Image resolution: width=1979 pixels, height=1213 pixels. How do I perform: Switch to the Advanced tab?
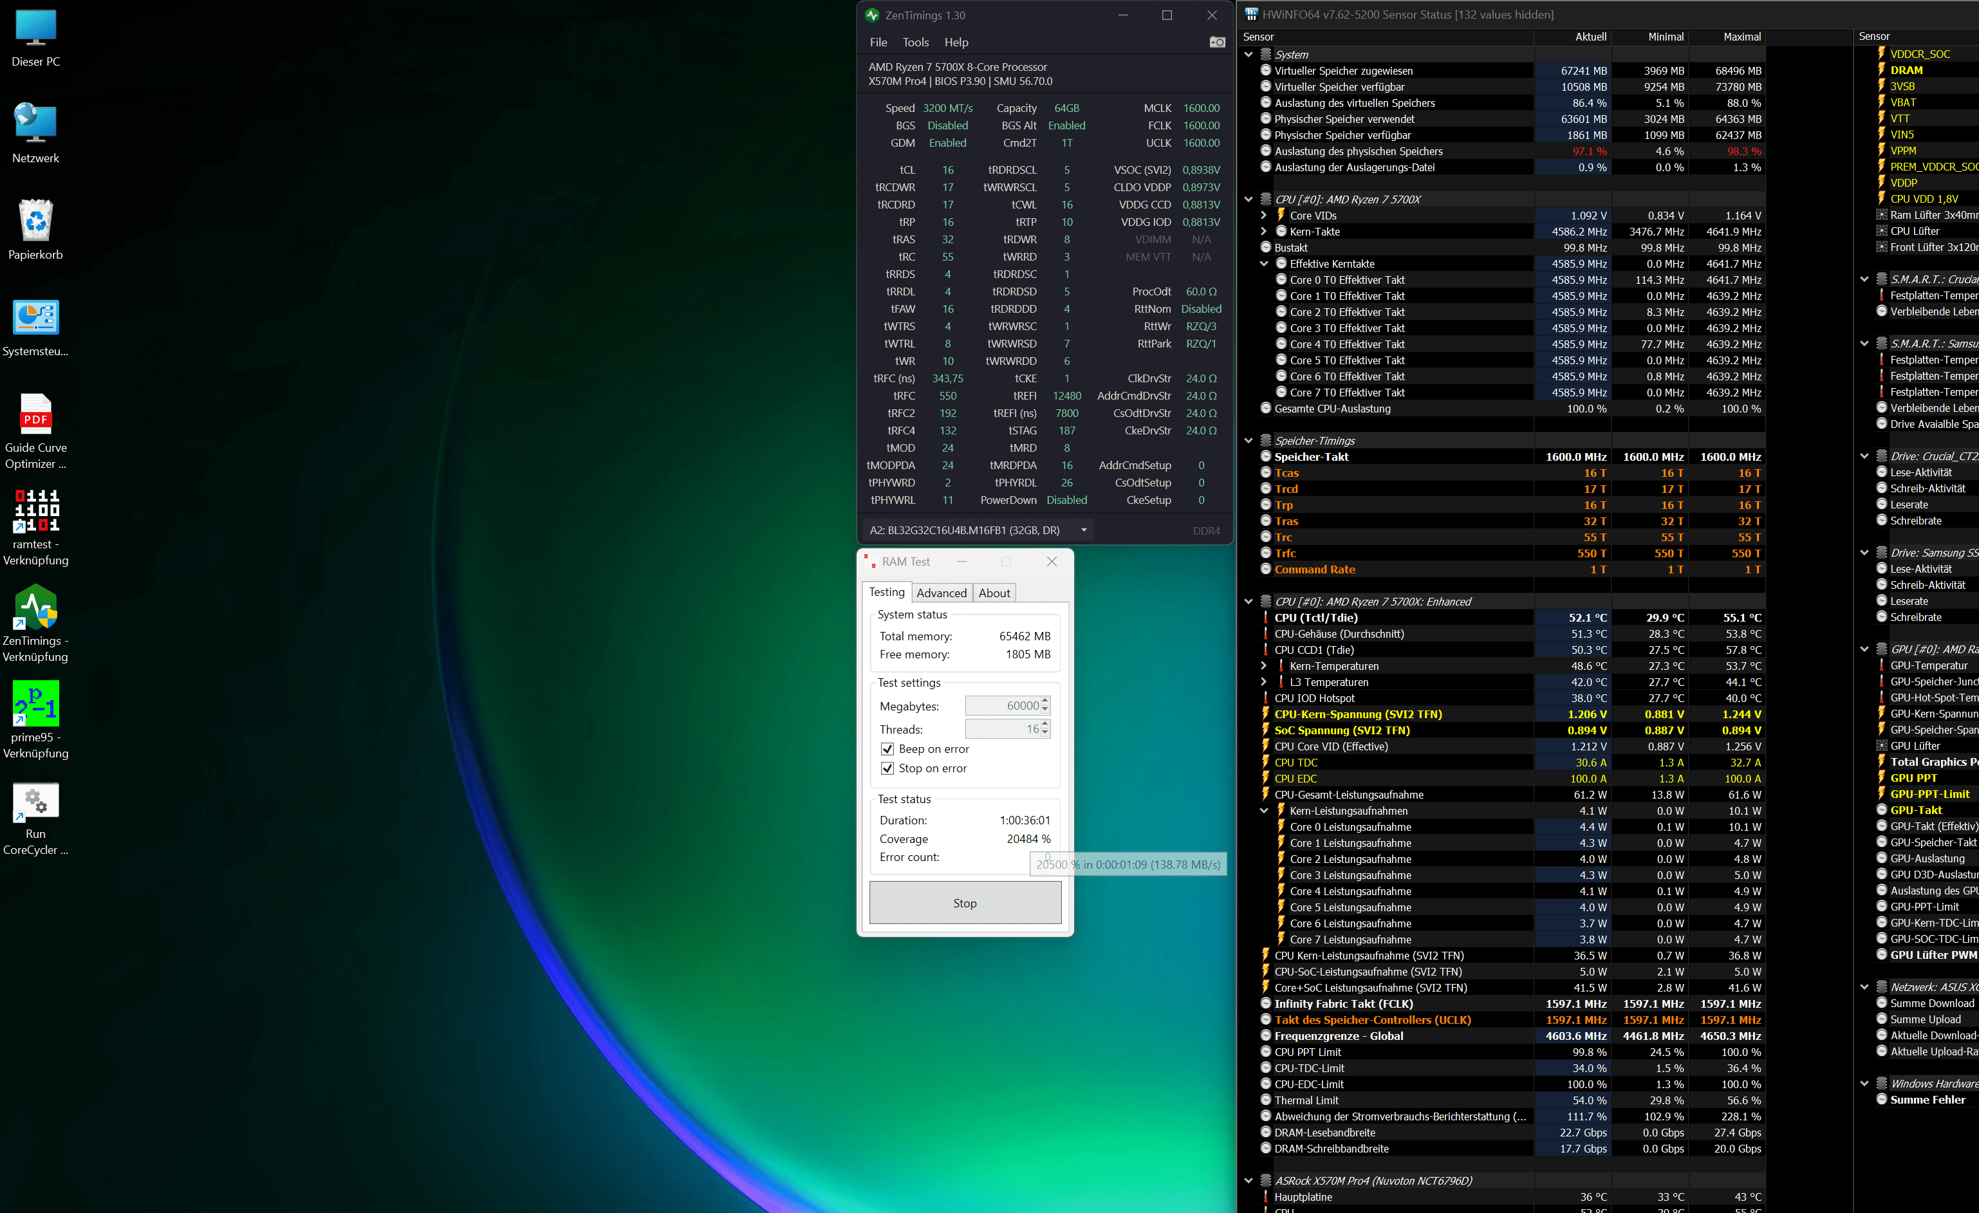click(x=942, y=593)
